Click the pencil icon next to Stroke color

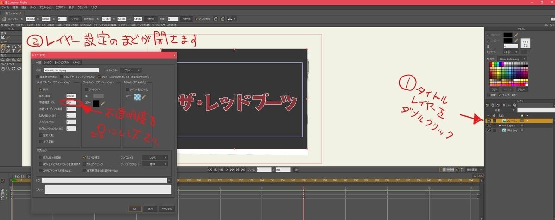516,41
